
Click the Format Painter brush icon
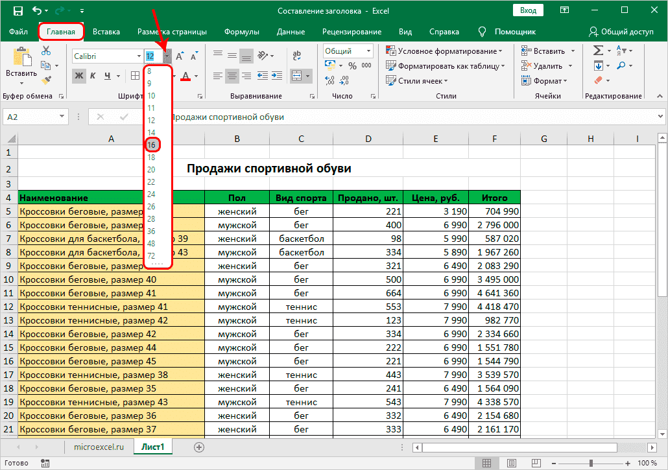tap(46, 80)
